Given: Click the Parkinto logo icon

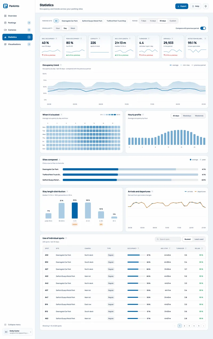Looking at the screenshot, I should pyautogui.click(x=5, y=6).
